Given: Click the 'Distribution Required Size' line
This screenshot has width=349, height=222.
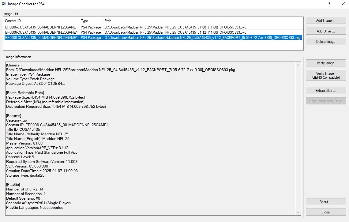Looking at the screenshot, I should click(56, 107).
